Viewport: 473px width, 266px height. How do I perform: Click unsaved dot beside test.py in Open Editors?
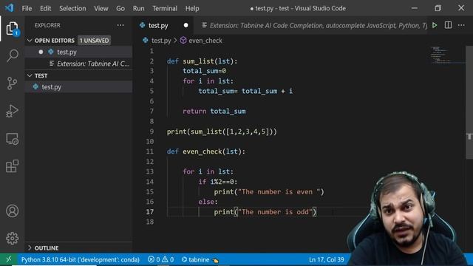point(41,52)
